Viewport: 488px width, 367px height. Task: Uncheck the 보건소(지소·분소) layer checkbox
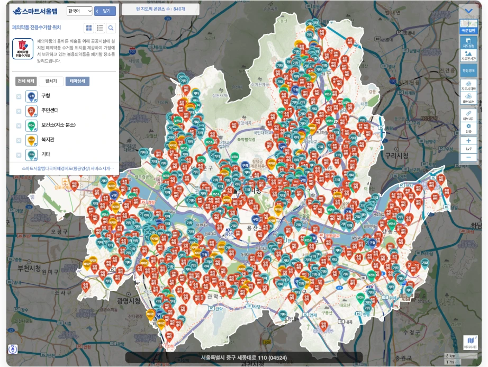[x=19, y=126]
